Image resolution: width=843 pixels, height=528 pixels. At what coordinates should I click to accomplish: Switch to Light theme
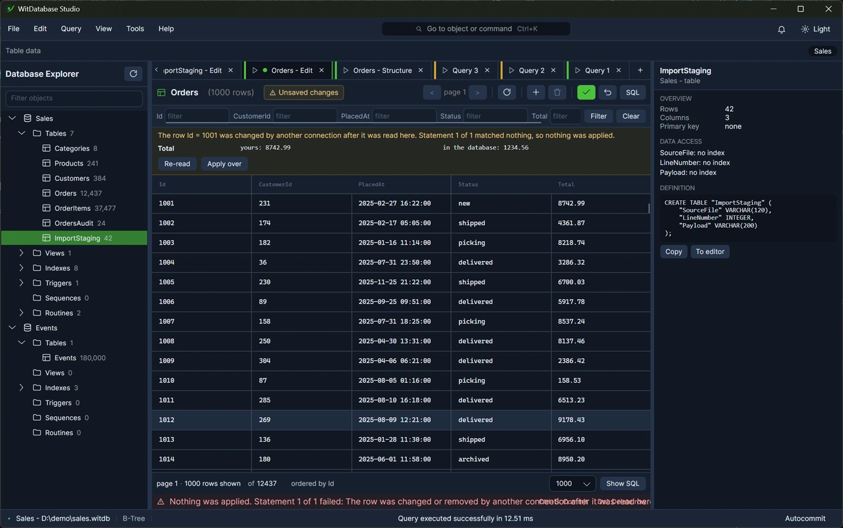[x=815, y=29]
